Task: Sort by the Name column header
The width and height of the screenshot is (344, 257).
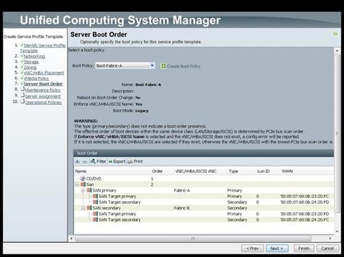Action: click(81, 171)
